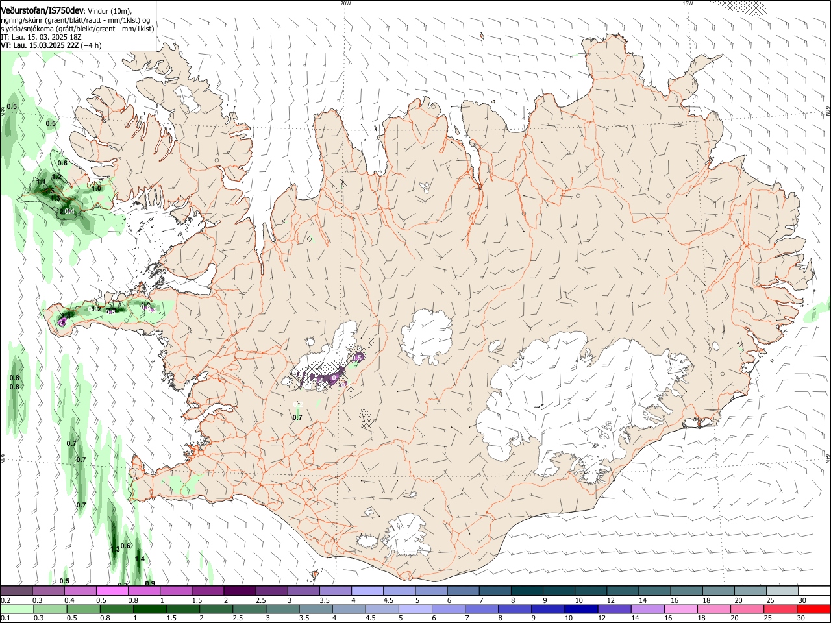This screenshot has width=831, height=623.
Task: Pick the palest green rain legend swatch
Action: (17, 609)
